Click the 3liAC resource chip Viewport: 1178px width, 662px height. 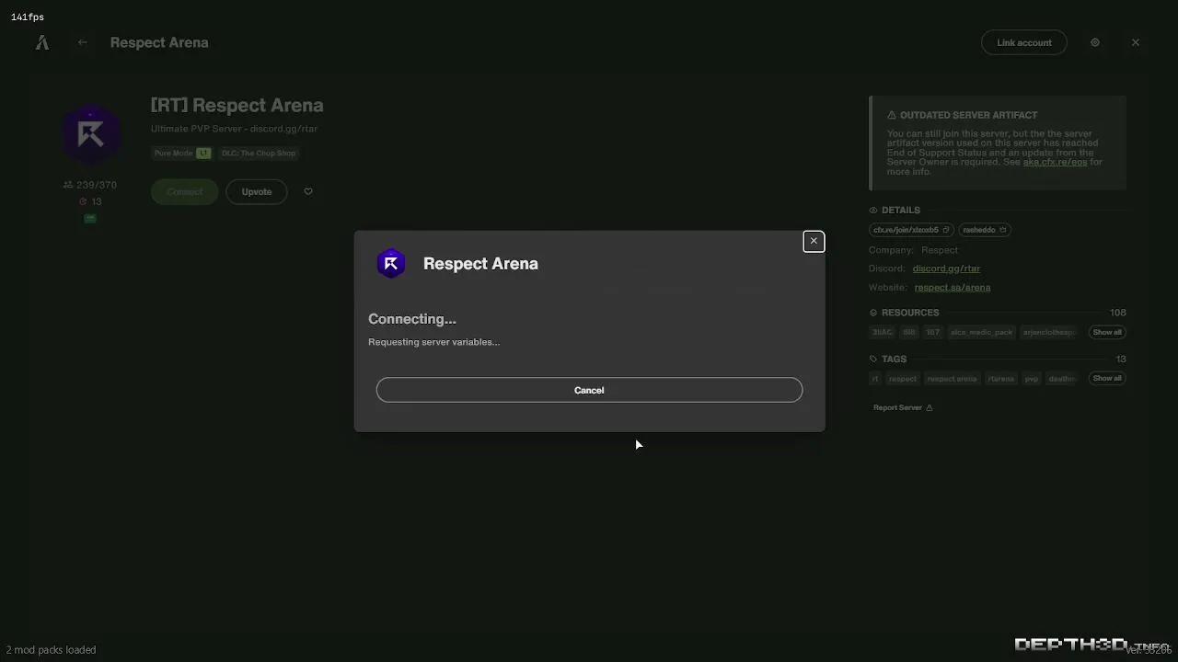pyautogui.click(x=882, y=332)
